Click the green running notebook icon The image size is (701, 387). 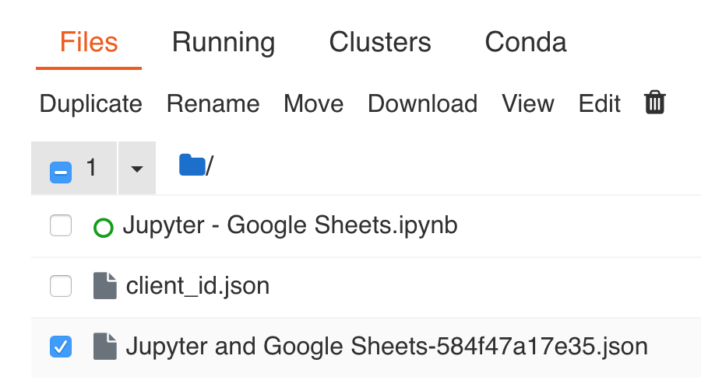tap(104, 228)
